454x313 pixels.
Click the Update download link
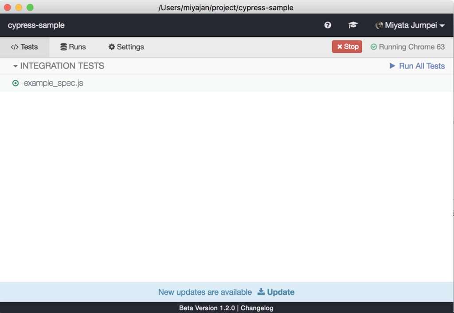tap(276, 292)
